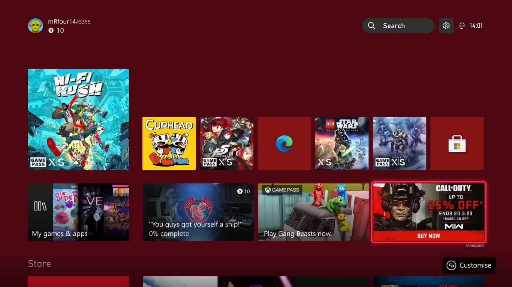Click the Call of Duty Buy Now ad
The width and height of the screenshot is (512, 287).
(x=429, y=212)
